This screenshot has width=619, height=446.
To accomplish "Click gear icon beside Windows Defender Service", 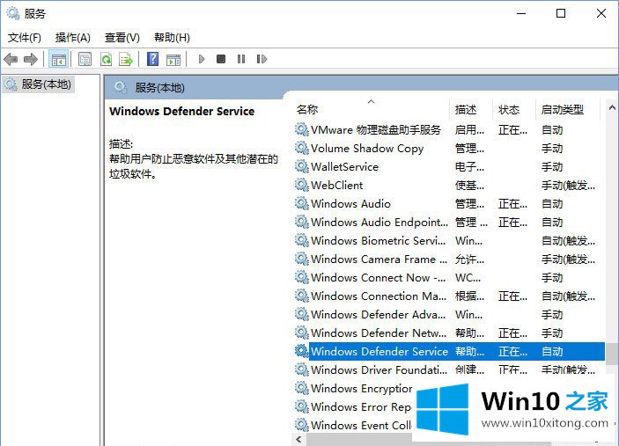I will (302, 351).
